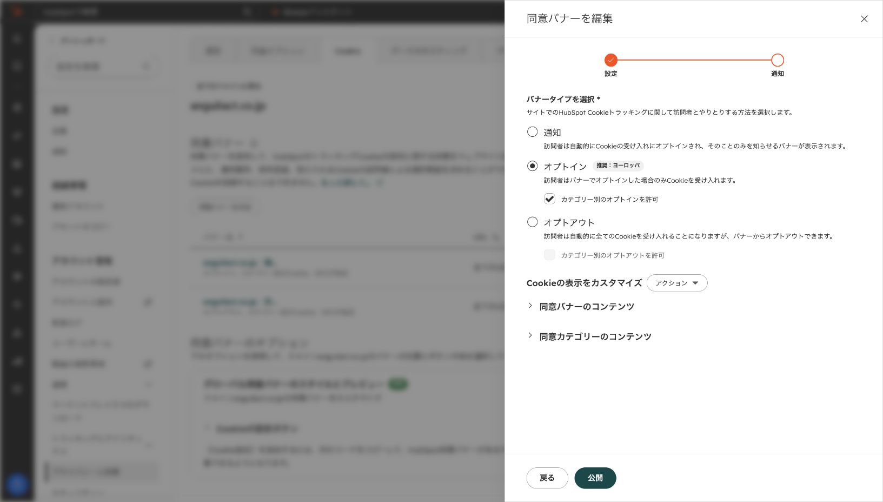Click the 推奨：ヨーロッパ tag
Screen dimensions: 883x502
coord(618,166)
